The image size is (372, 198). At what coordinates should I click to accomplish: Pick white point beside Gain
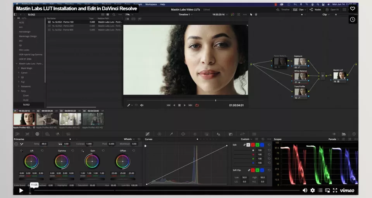pos(83,151)
